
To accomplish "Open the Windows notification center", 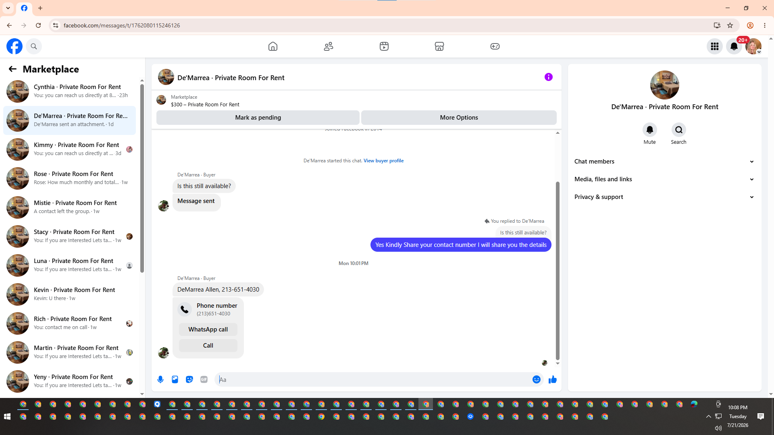I will 761,416.
